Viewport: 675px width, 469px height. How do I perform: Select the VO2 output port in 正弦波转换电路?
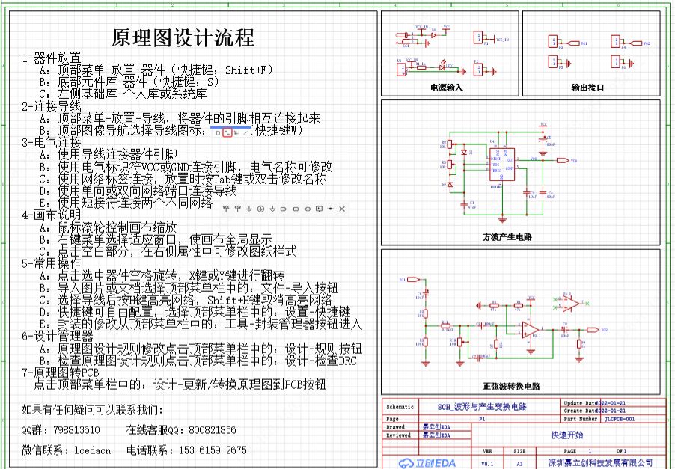(x=593, y=330)
